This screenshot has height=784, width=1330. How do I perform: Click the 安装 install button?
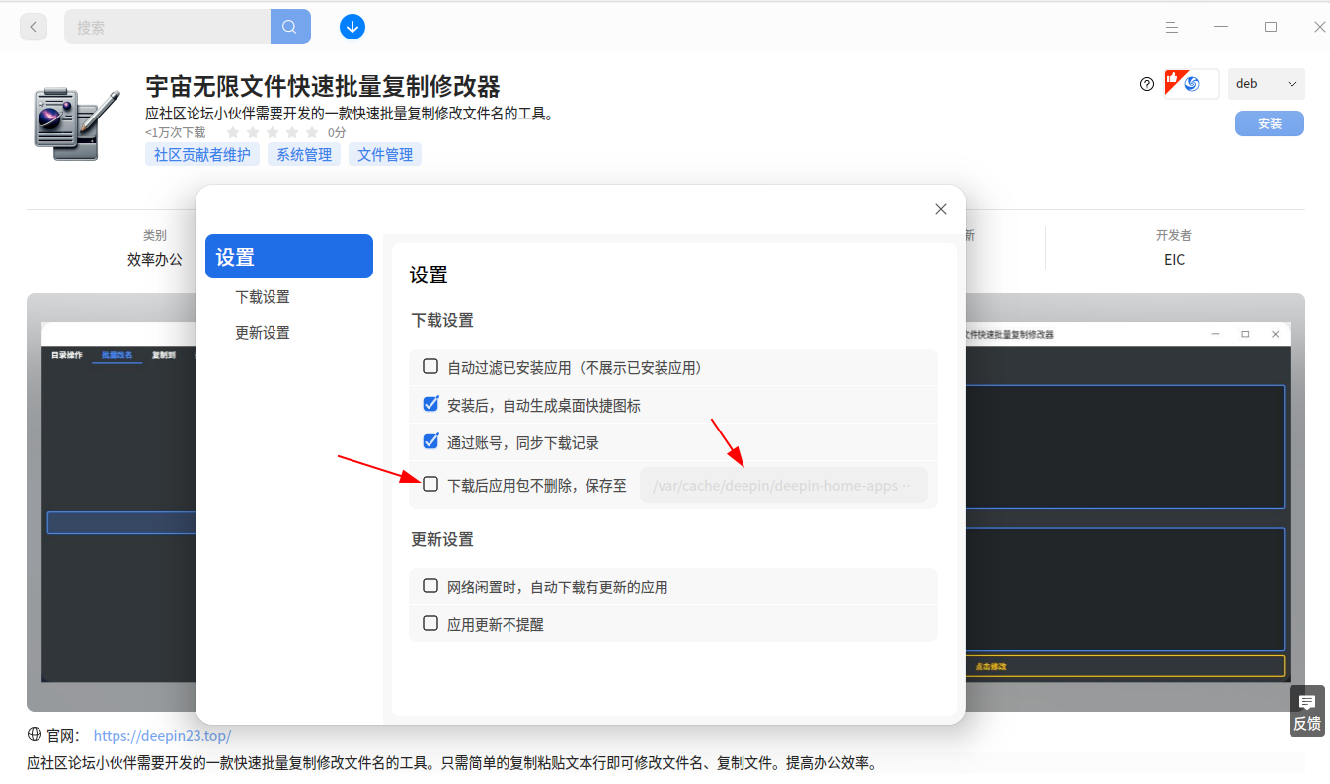(1270, 123)
